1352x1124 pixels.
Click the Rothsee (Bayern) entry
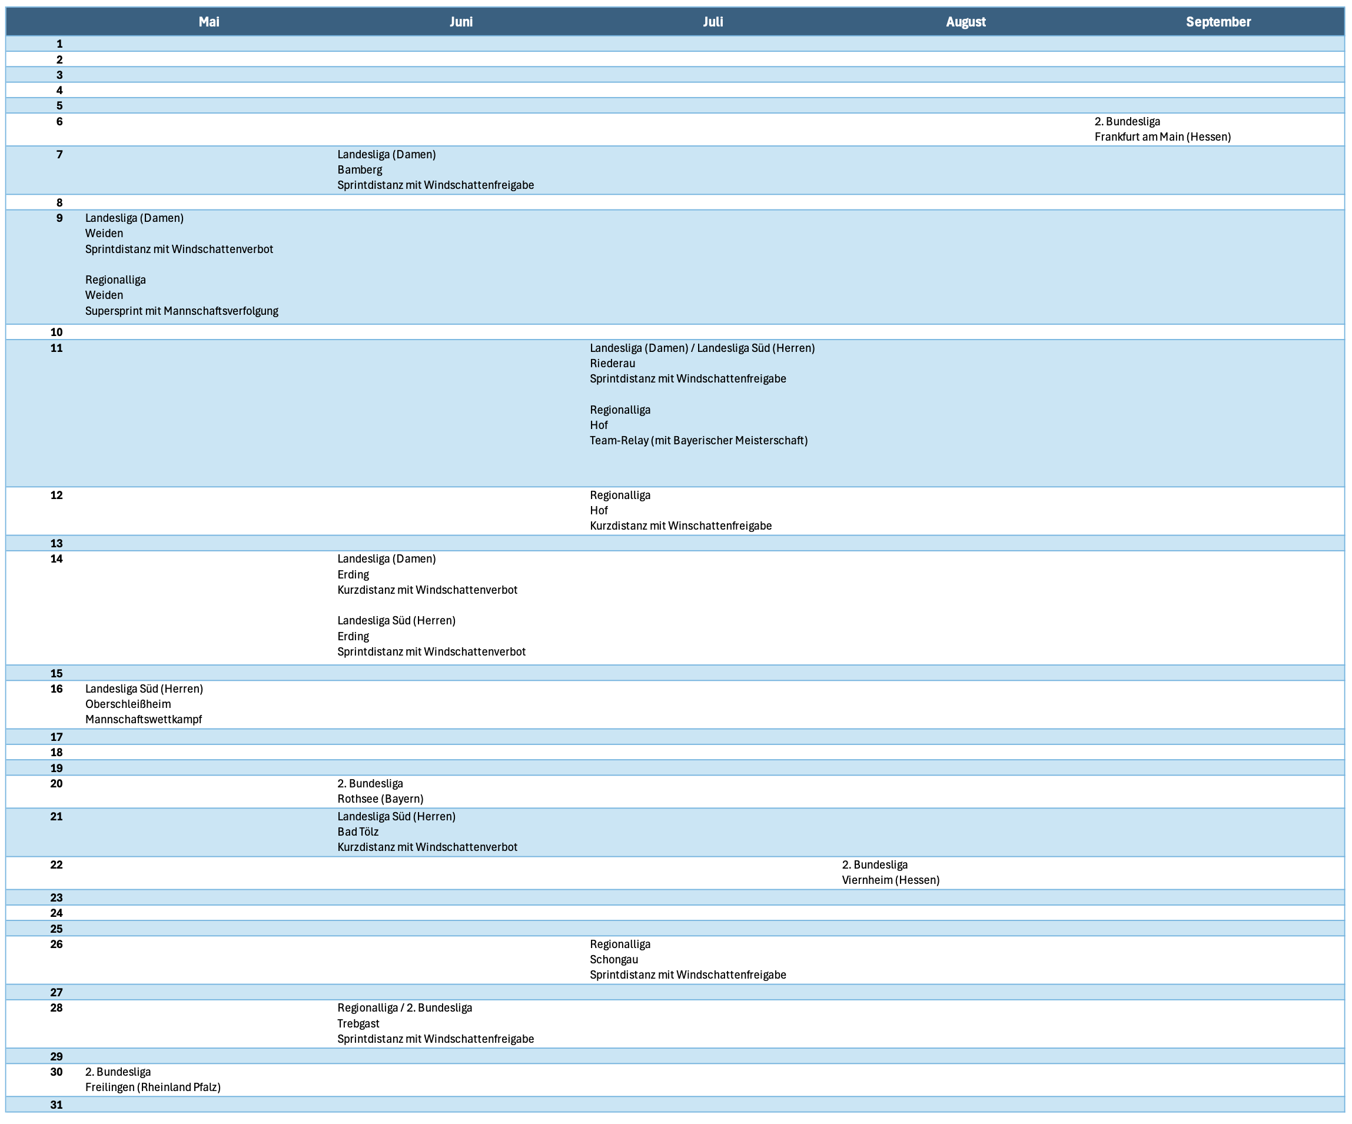(x=380, y=799)
